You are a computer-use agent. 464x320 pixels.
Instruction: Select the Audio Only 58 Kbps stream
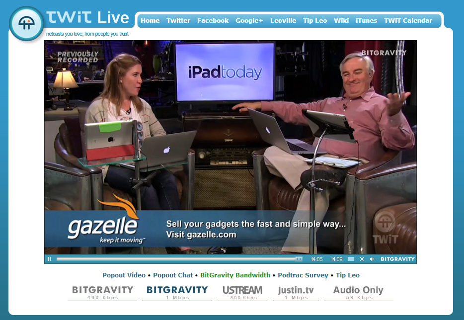pyautogui.click(x=358, y=292)
